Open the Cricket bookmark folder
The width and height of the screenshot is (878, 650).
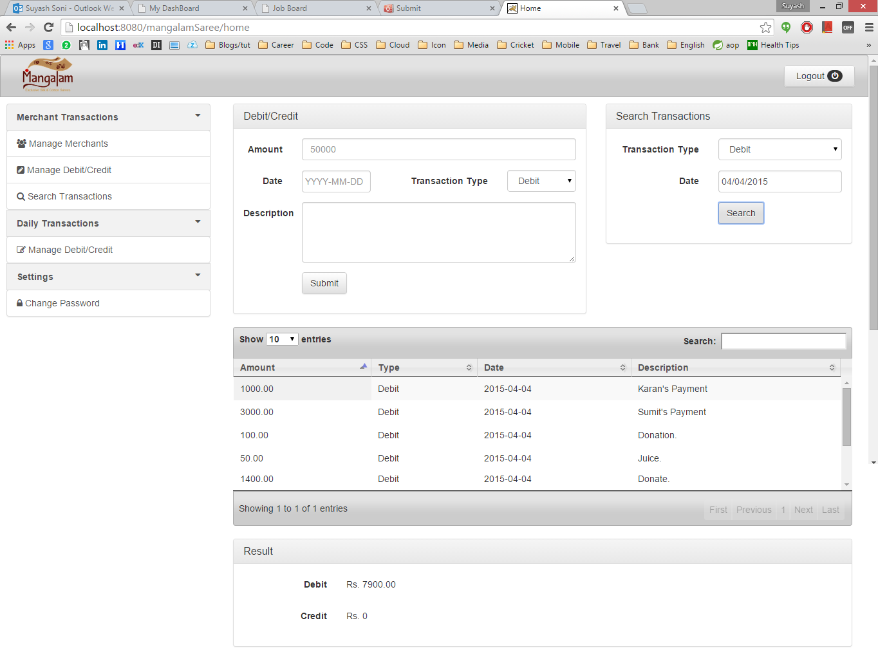516,45
